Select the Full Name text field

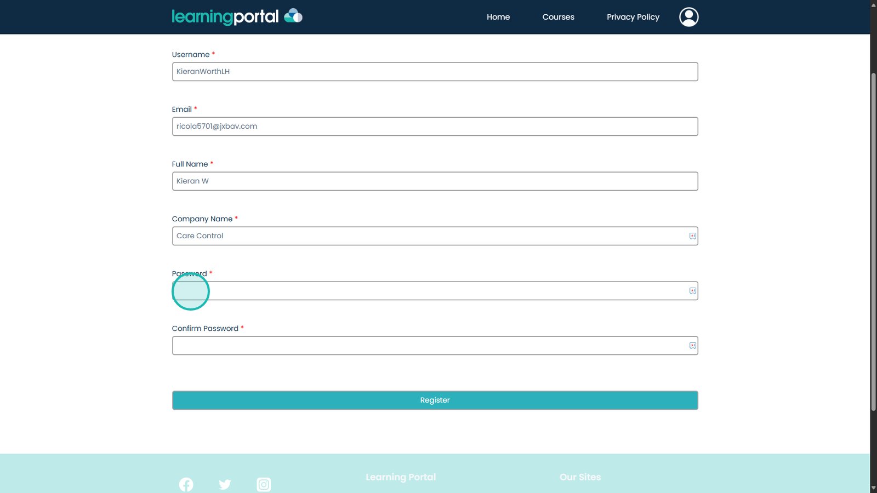coord(434,181)
